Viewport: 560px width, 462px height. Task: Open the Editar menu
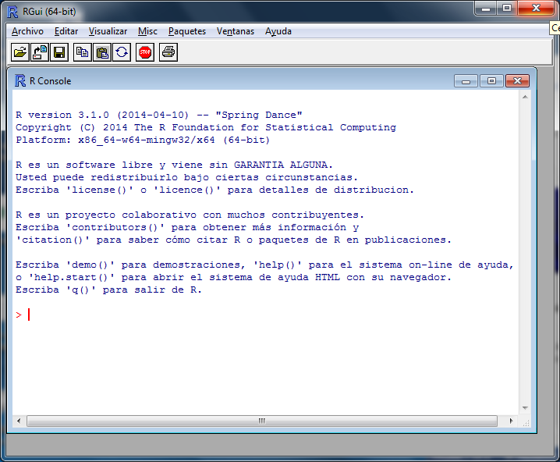(x=66, y=31)
